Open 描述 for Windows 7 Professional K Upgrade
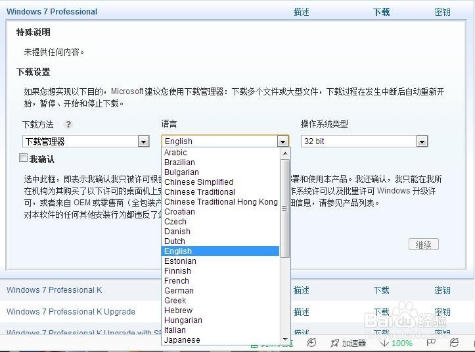 point(301,312)
